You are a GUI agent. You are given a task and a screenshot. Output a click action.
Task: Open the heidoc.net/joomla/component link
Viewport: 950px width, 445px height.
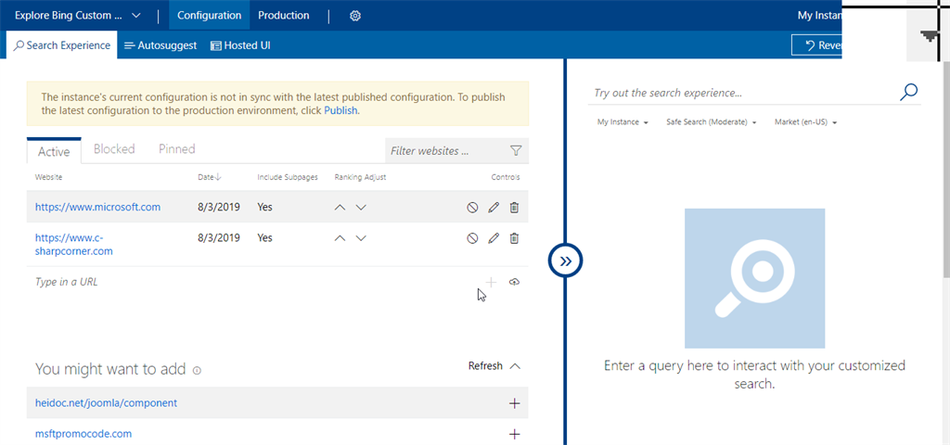point(106,403)
